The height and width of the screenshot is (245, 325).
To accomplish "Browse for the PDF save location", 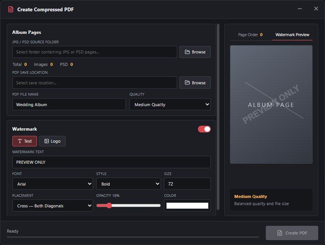I will pyautogui.click(x=195, y=82).
